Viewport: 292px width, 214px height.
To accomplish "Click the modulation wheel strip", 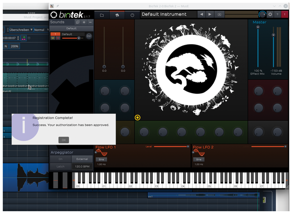I will pos(65,180).
